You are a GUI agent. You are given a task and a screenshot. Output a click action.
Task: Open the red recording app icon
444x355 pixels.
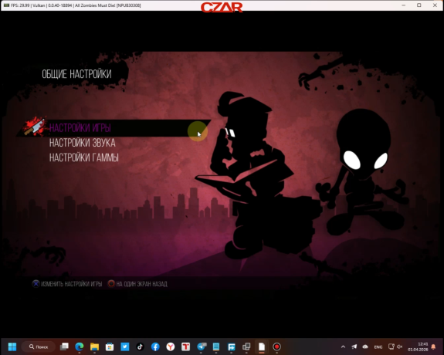click(x=276, y=347)
